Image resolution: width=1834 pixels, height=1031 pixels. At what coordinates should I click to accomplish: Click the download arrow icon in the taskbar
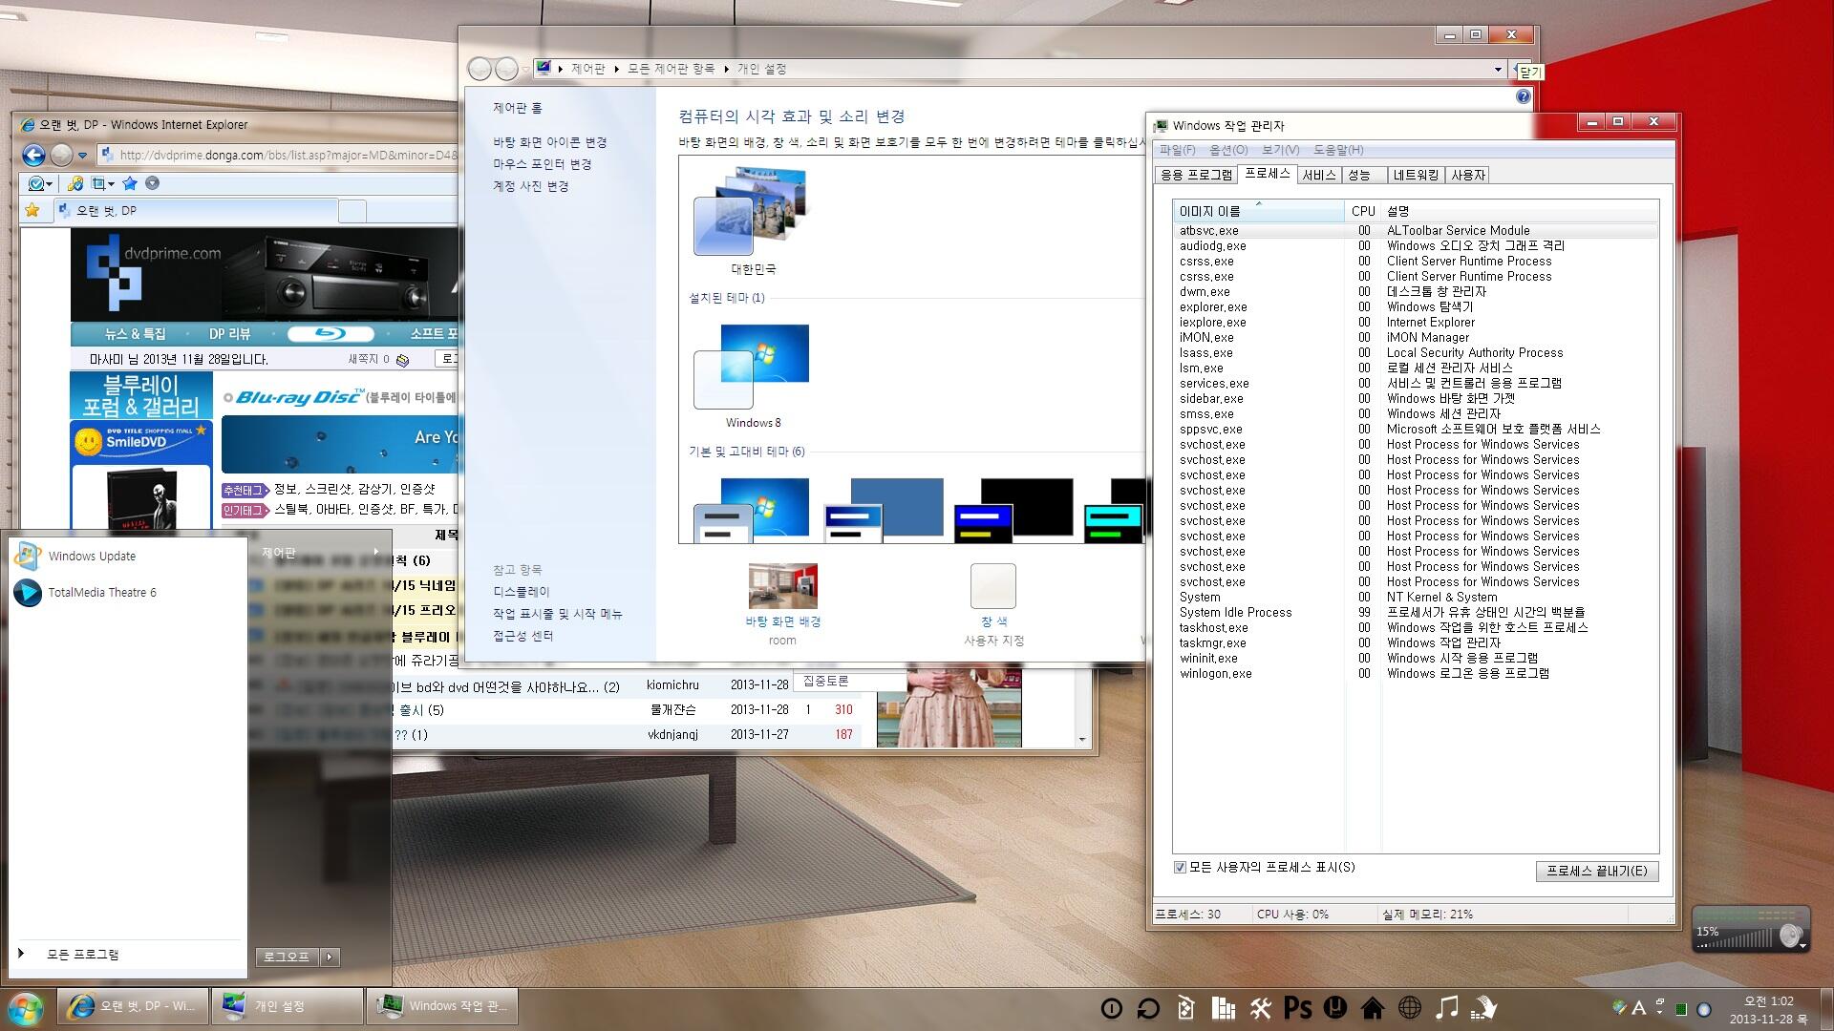coord(1483,1007)
